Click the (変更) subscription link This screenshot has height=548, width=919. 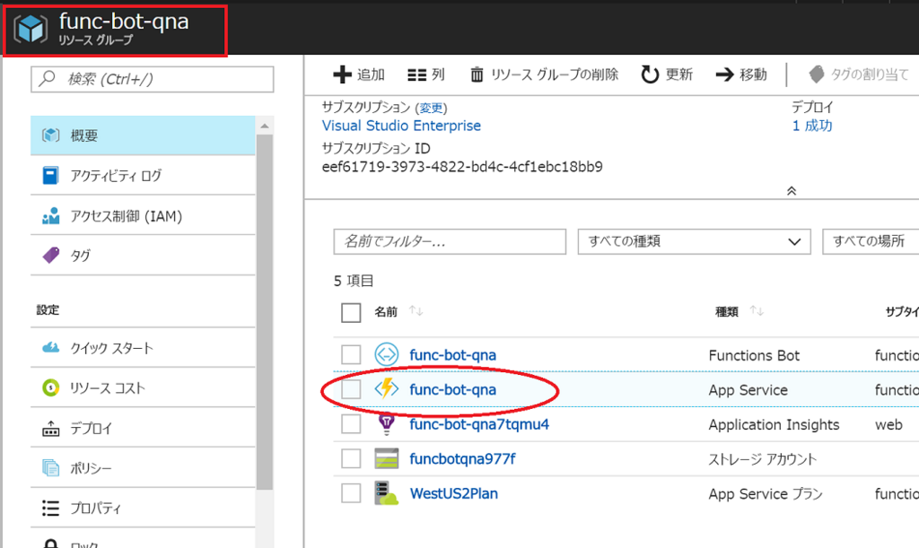(x=432, y=108)
